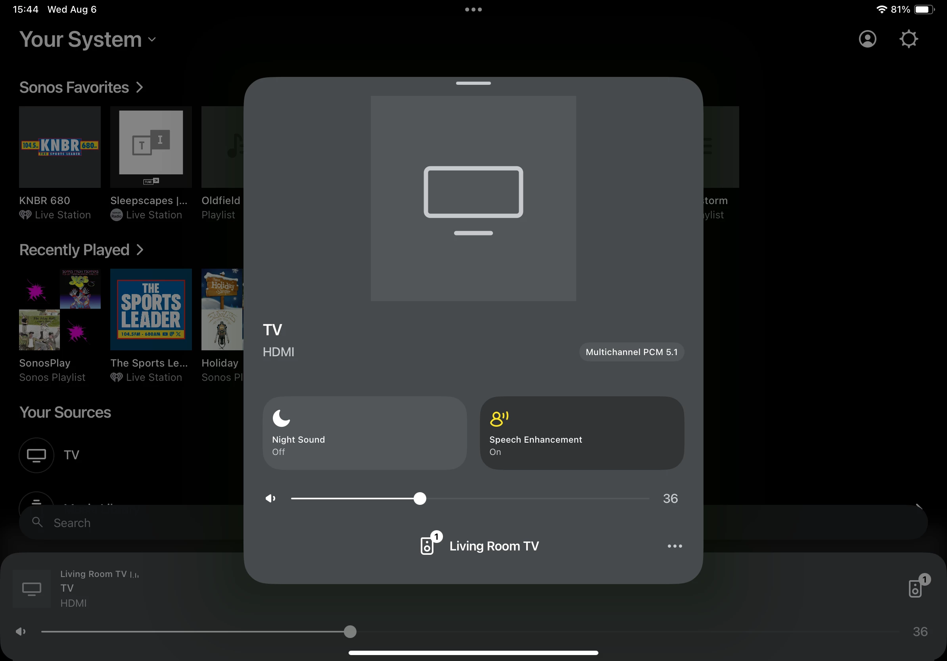Screen dimensions: 947x661
Task: Expand the Your System dropdown chevron
Action: (152, 40)
